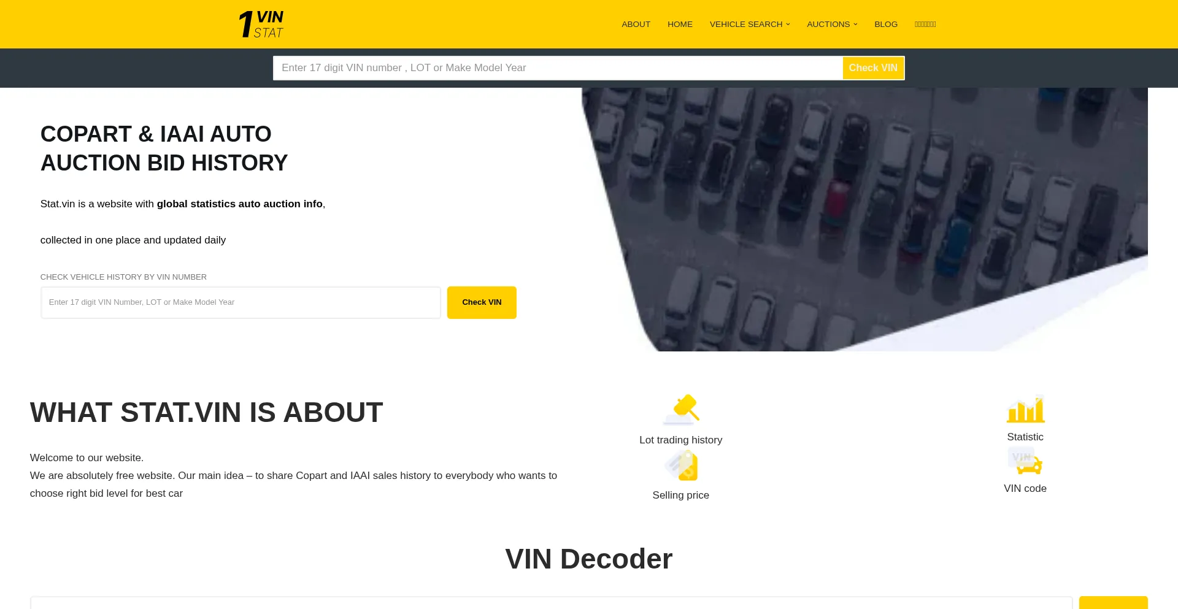Click the VIN code car icon

(1025, 461)
